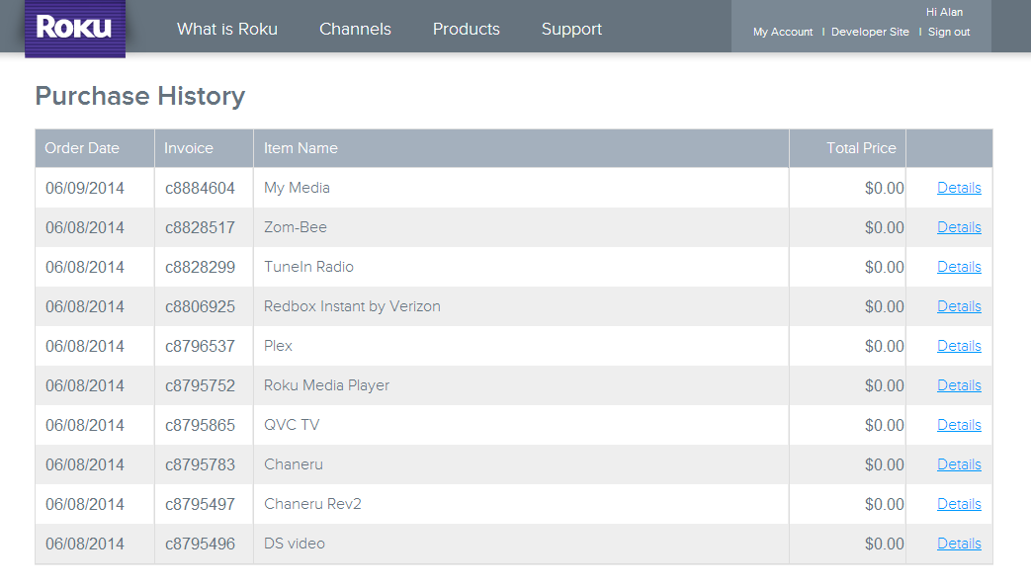Select invoice number c8828299
Screen dimensions: 1031x587
pyautogui.click(x=200, y=267)
